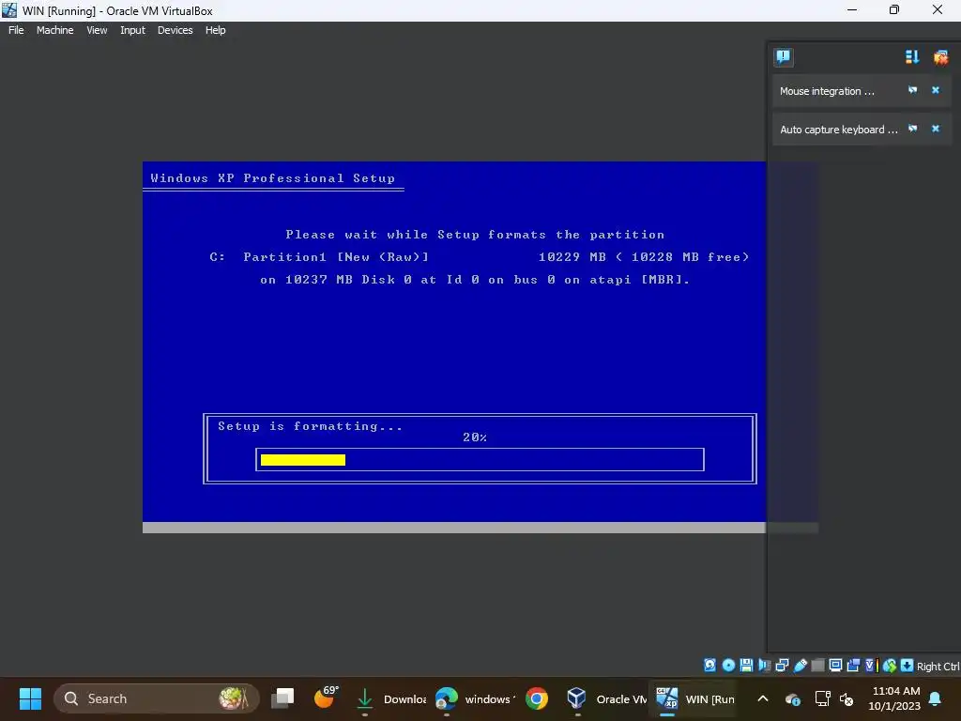Click the VirtualBox title bar app icon
The image size is (961, 721).
click(9, 9)
